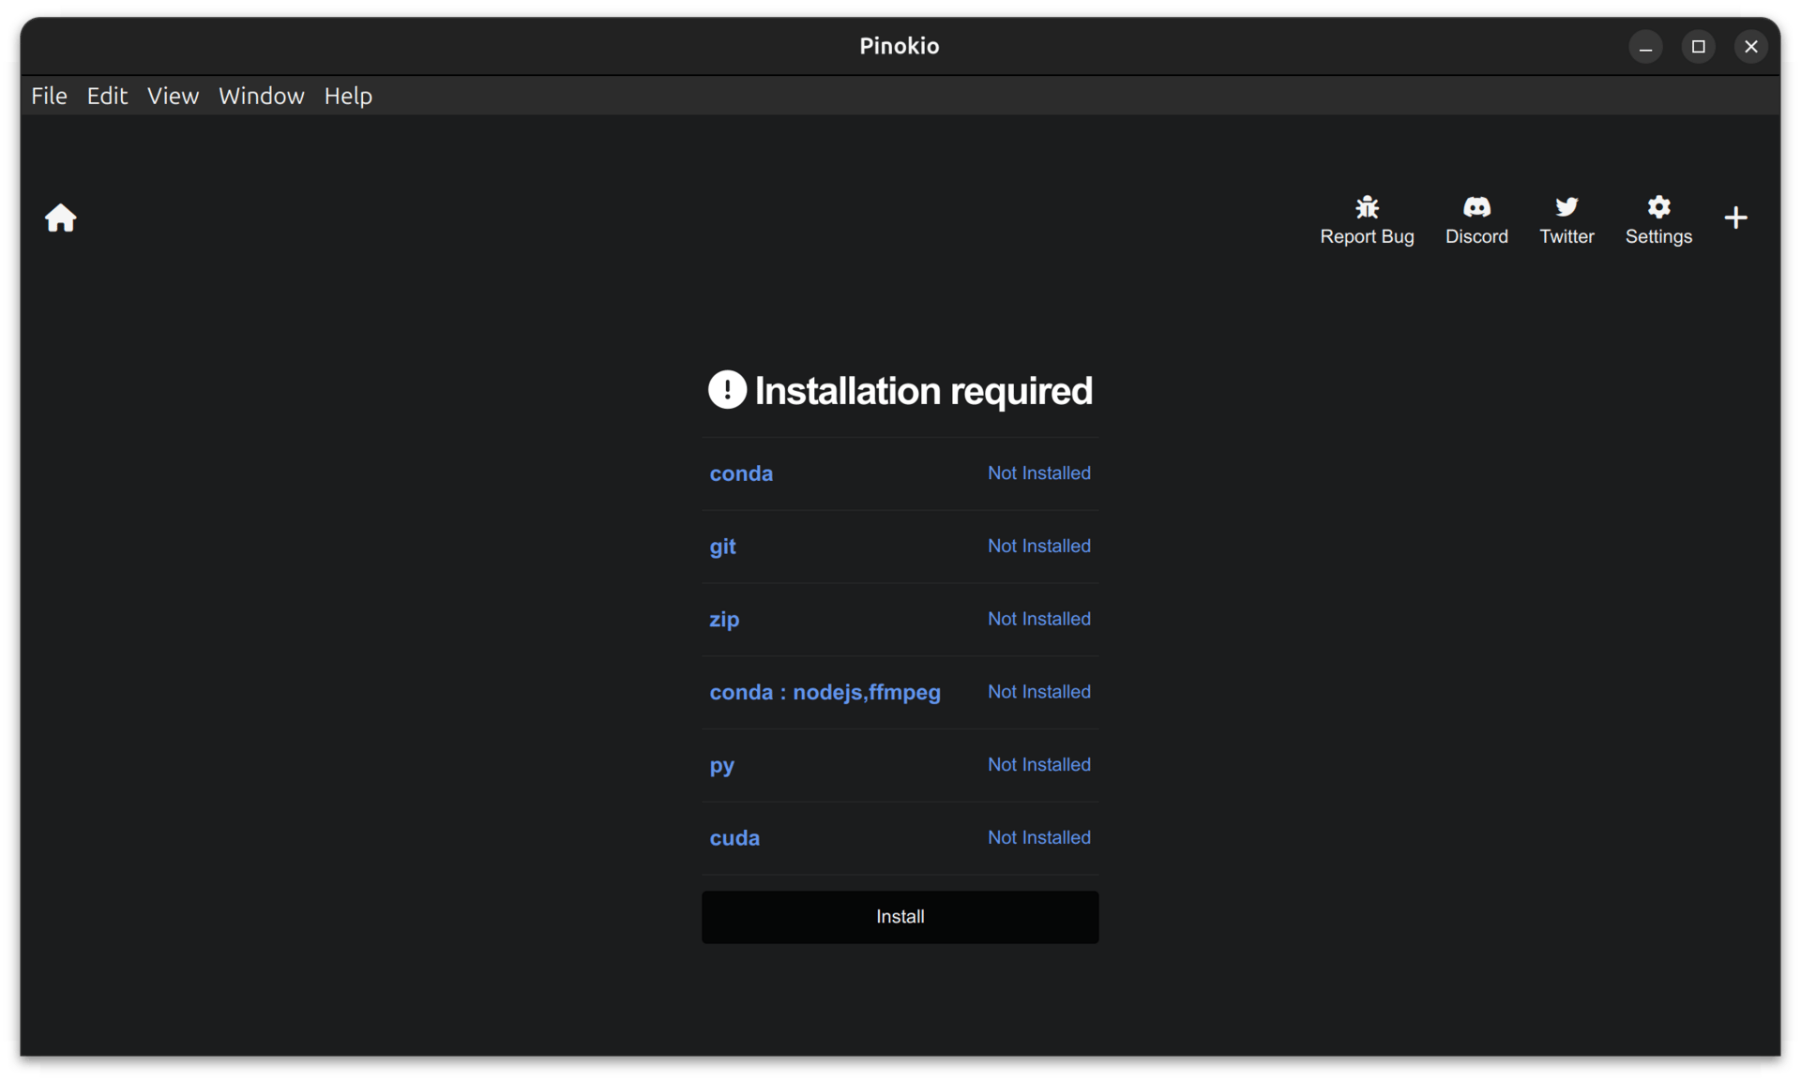Open the Edit menu
This screenshot has height=1081, width=1801.
tap(106, 95)
